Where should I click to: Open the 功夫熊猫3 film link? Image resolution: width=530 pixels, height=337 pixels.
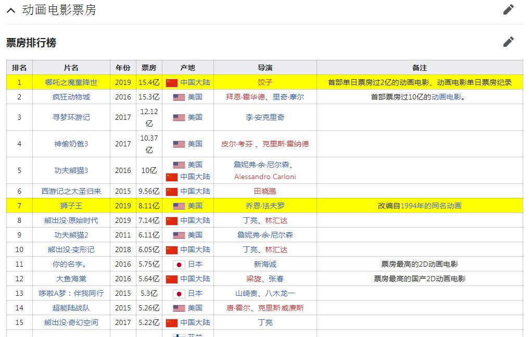71,170
